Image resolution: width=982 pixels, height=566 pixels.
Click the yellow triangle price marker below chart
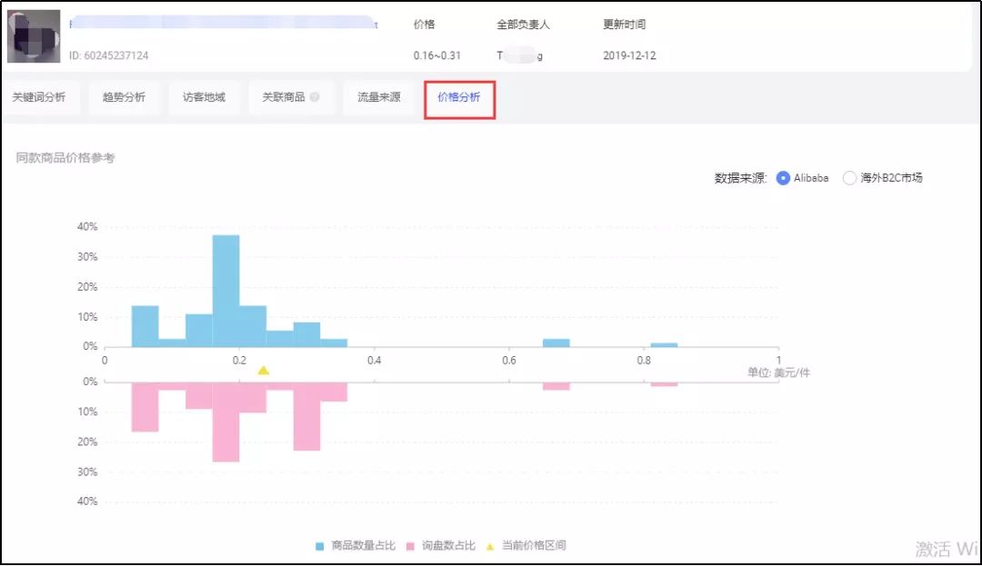[264, 371]
